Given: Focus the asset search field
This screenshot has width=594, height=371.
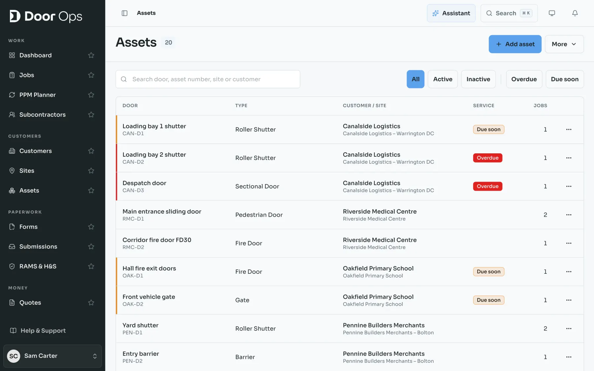Looking at the screenshot, I should (x=208, y=79).
